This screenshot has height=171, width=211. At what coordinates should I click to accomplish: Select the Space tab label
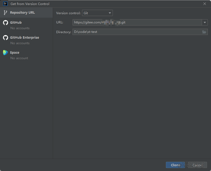(x=15, y=53)
